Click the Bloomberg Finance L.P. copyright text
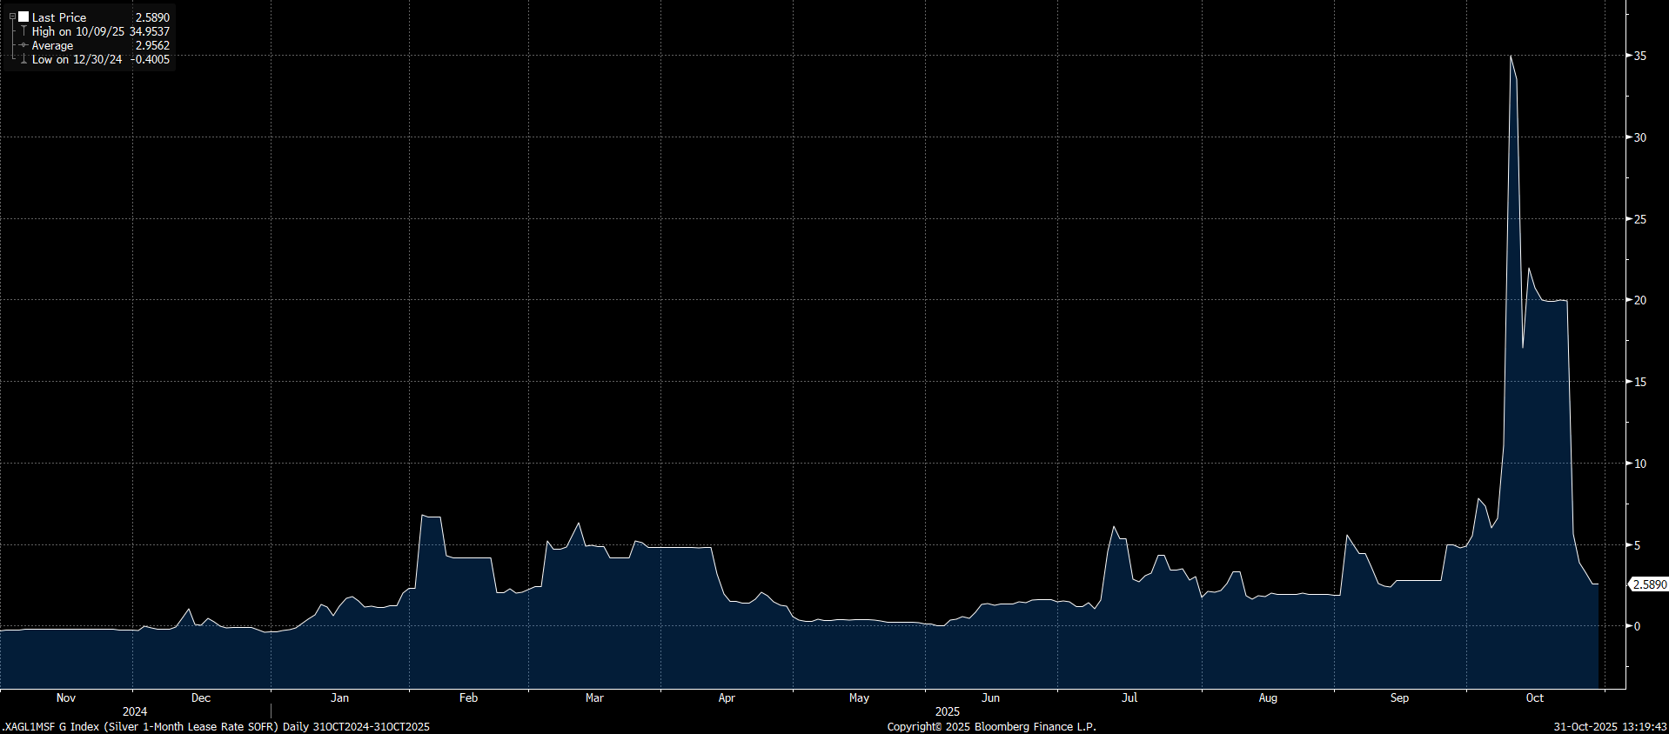This screenshot has width=1669, height=734. pos(991,726)
